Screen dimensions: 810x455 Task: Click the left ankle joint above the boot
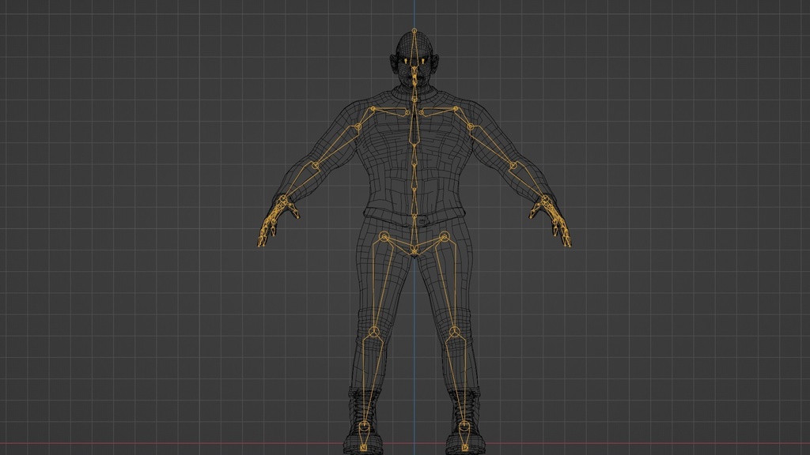tap(463, 425)
